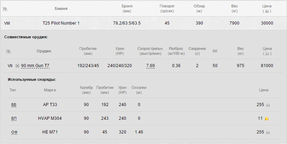
Task: Click the Пробитие column header in gun table
Action: 88,51
